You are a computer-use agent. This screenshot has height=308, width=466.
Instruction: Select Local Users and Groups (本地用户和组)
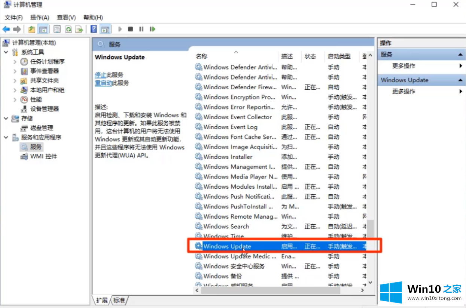coord(47,90)
